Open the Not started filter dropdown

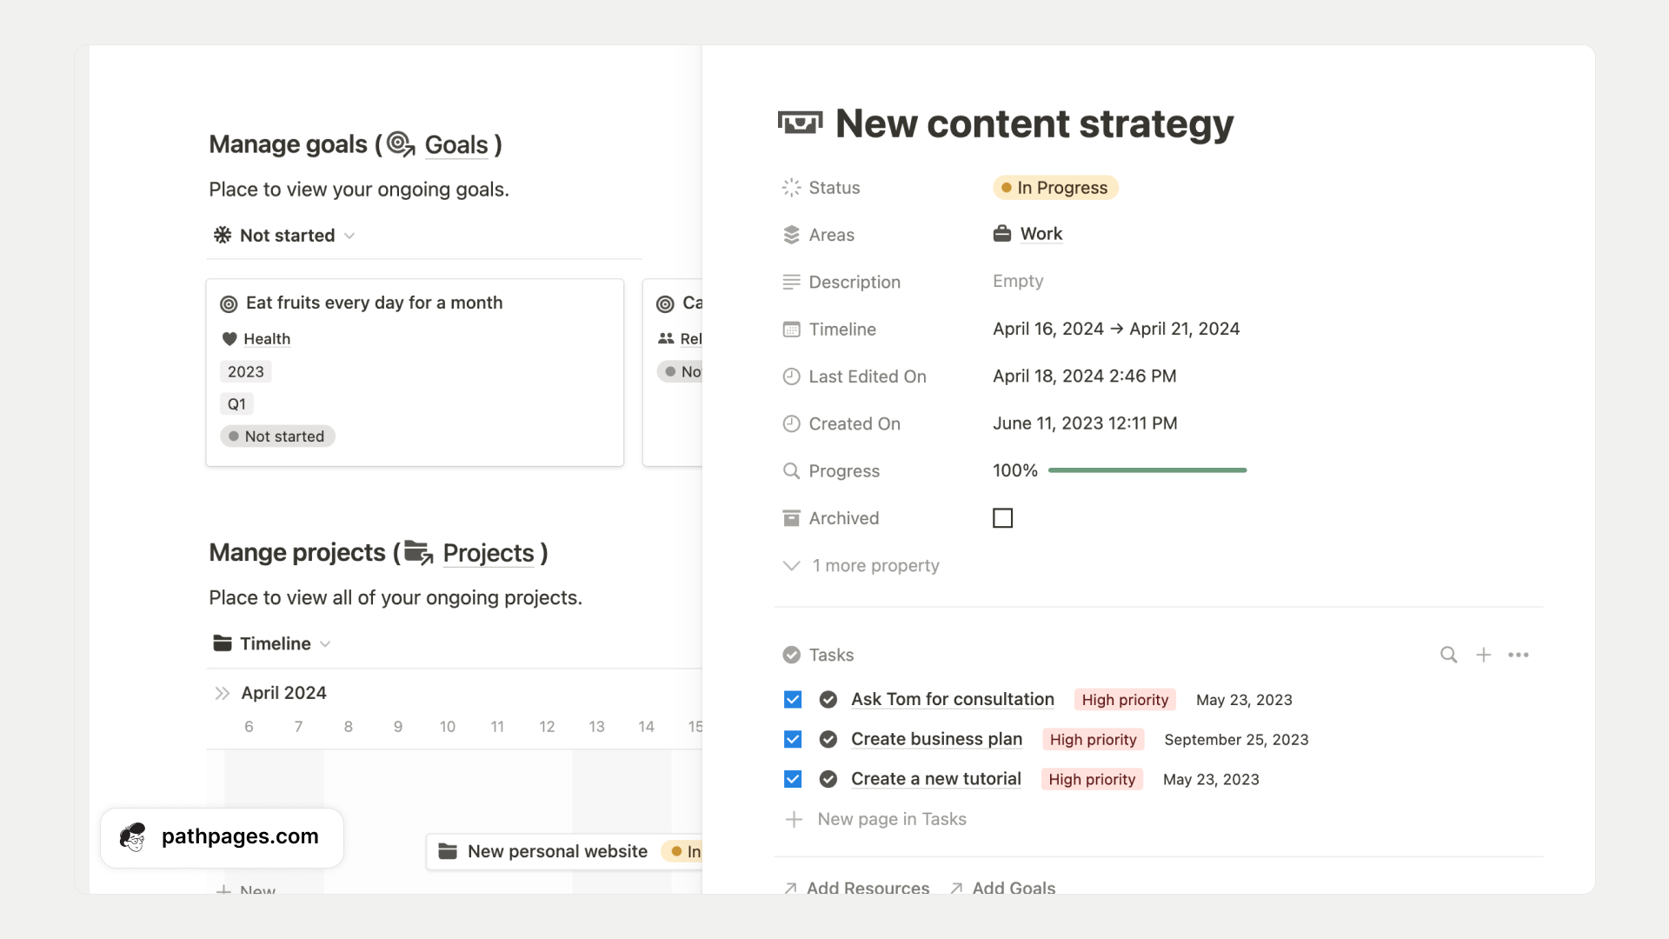(349, 236)
